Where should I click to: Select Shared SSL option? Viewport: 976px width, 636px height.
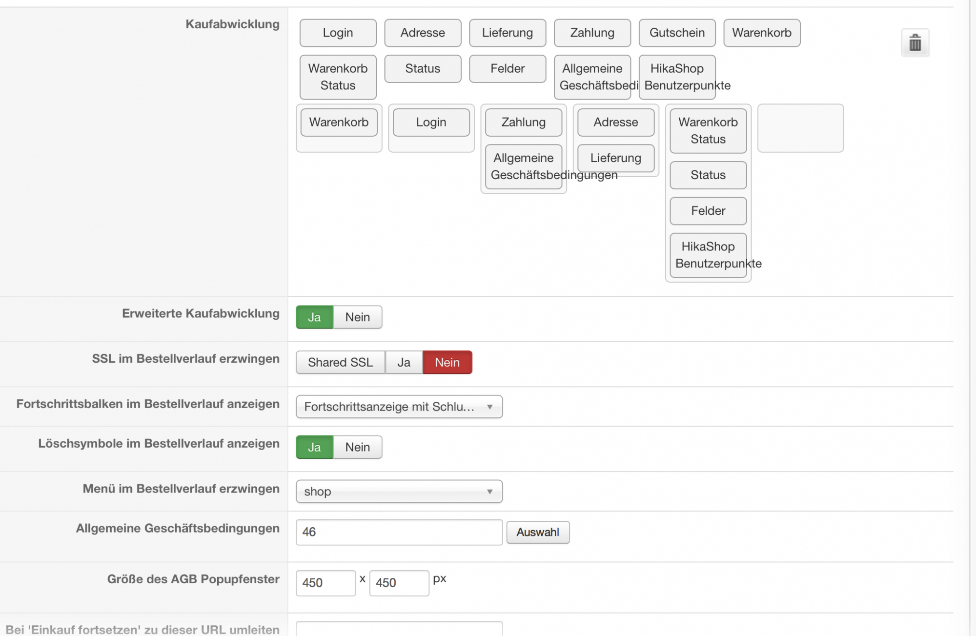click(340, 362)
